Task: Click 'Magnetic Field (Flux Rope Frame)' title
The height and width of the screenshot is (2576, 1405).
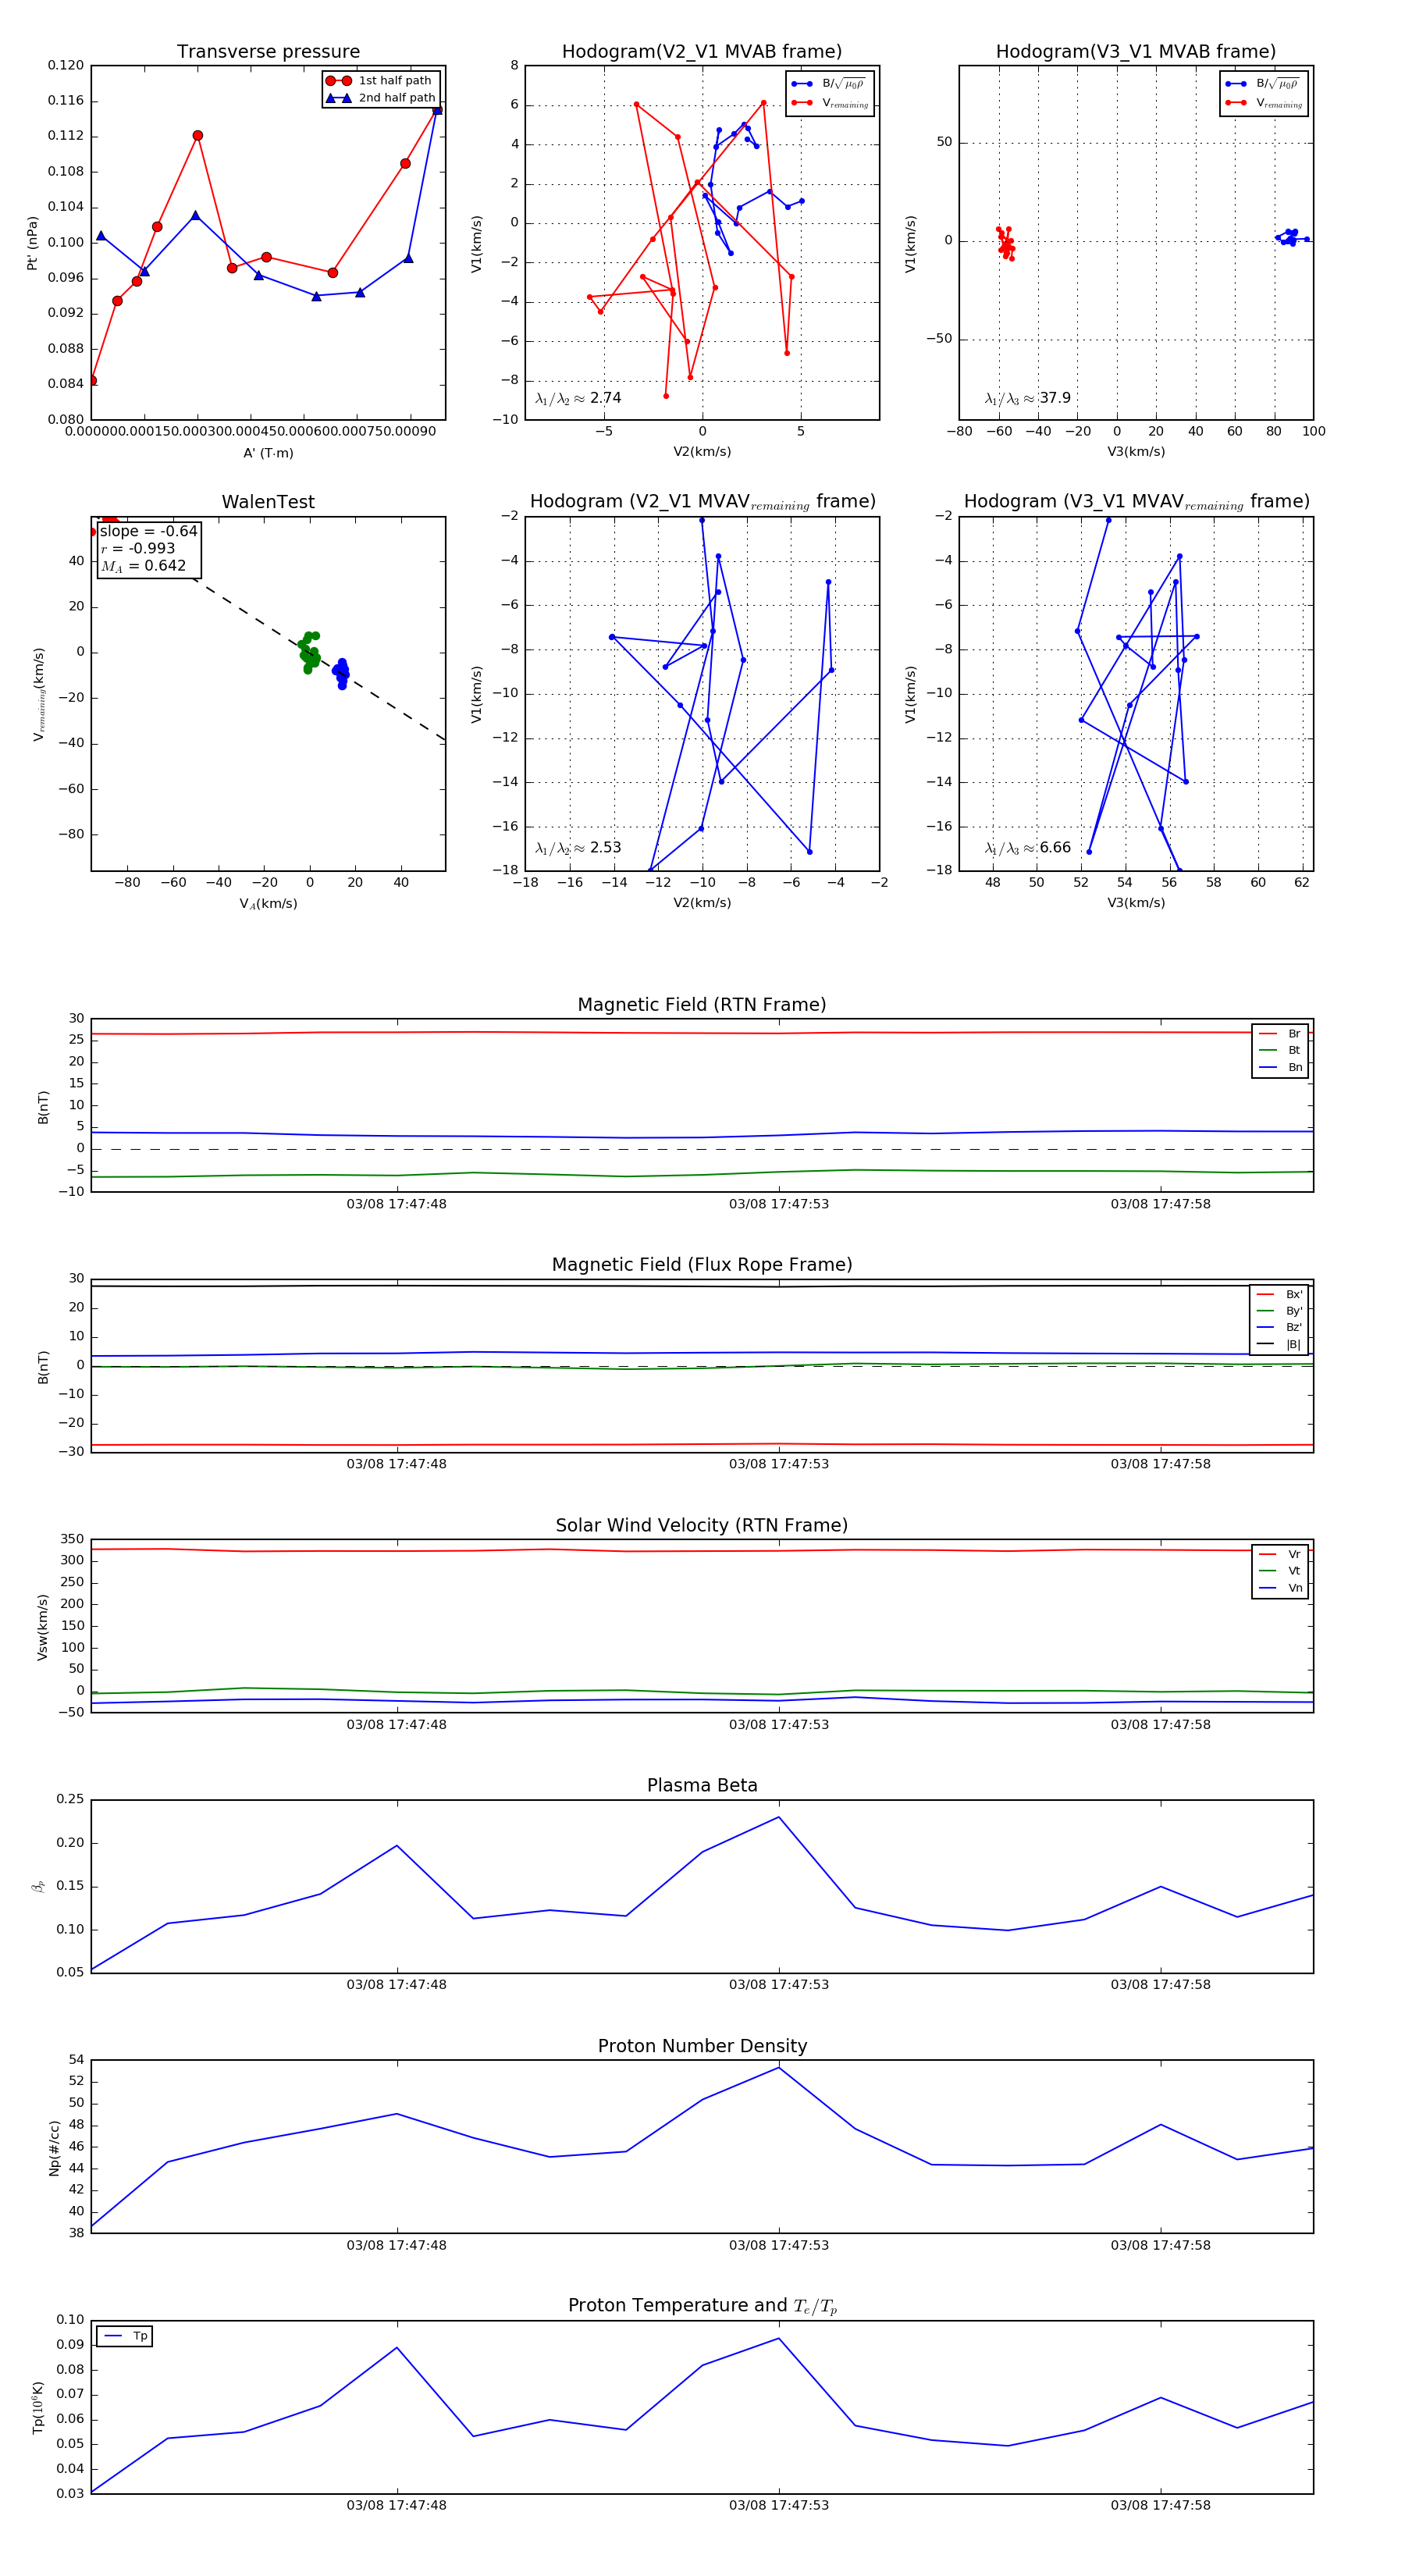Action: 702,1265
